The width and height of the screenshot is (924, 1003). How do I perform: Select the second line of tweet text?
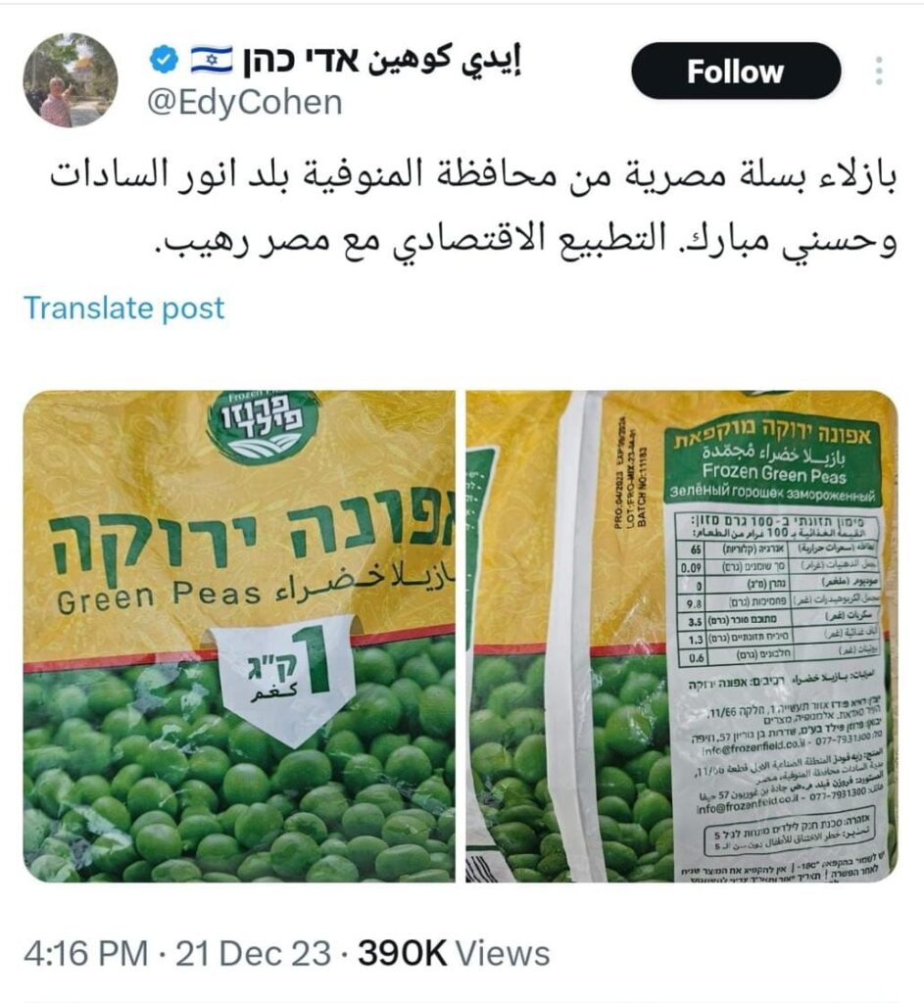(x=524, y=240)
